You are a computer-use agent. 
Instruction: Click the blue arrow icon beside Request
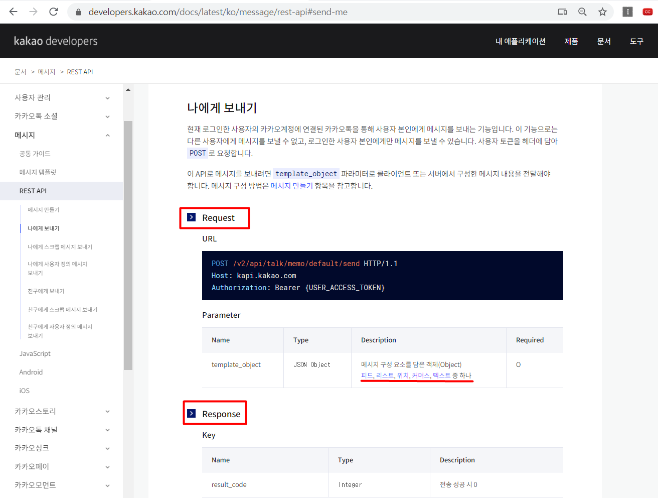[192, 217]
